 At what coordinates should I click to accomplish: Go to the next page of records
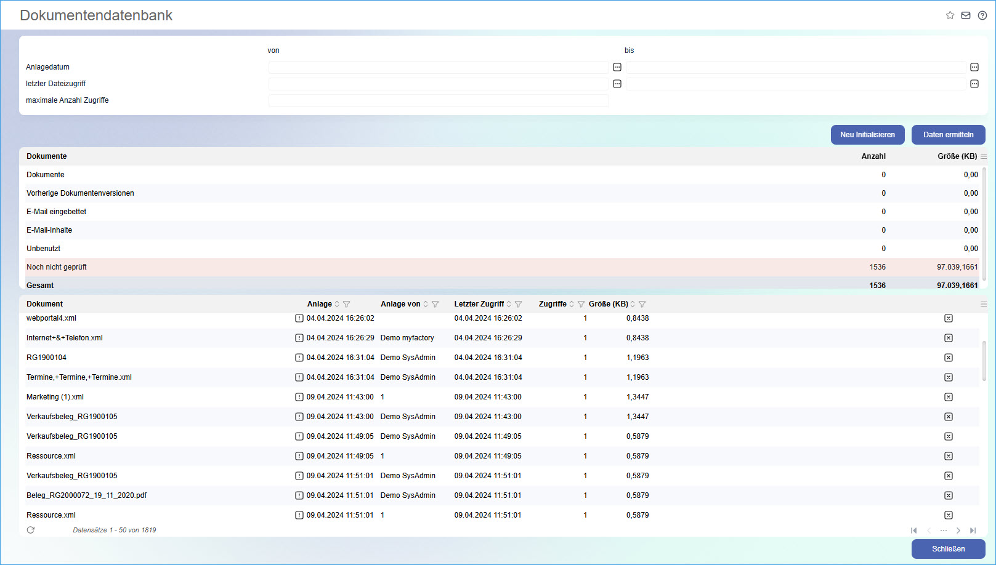(958, 531)
